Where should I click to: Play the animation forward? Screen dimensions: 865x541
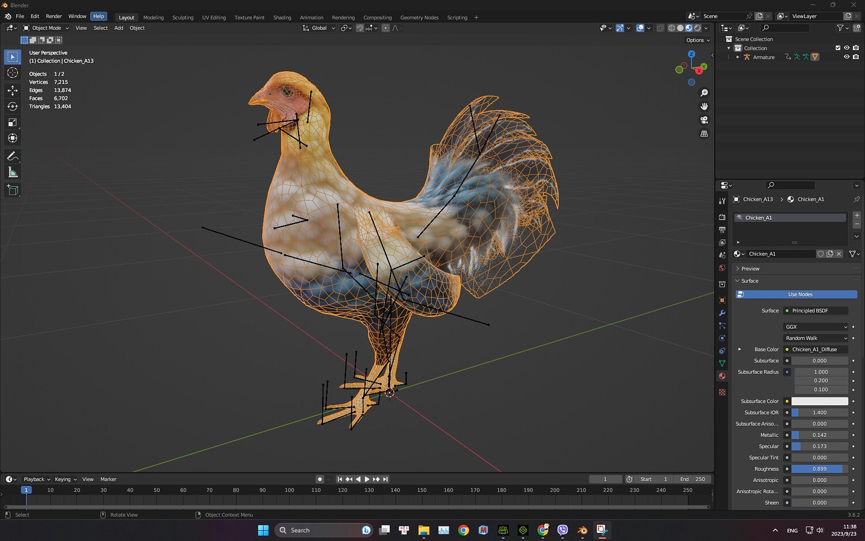[x=367, y=479]
